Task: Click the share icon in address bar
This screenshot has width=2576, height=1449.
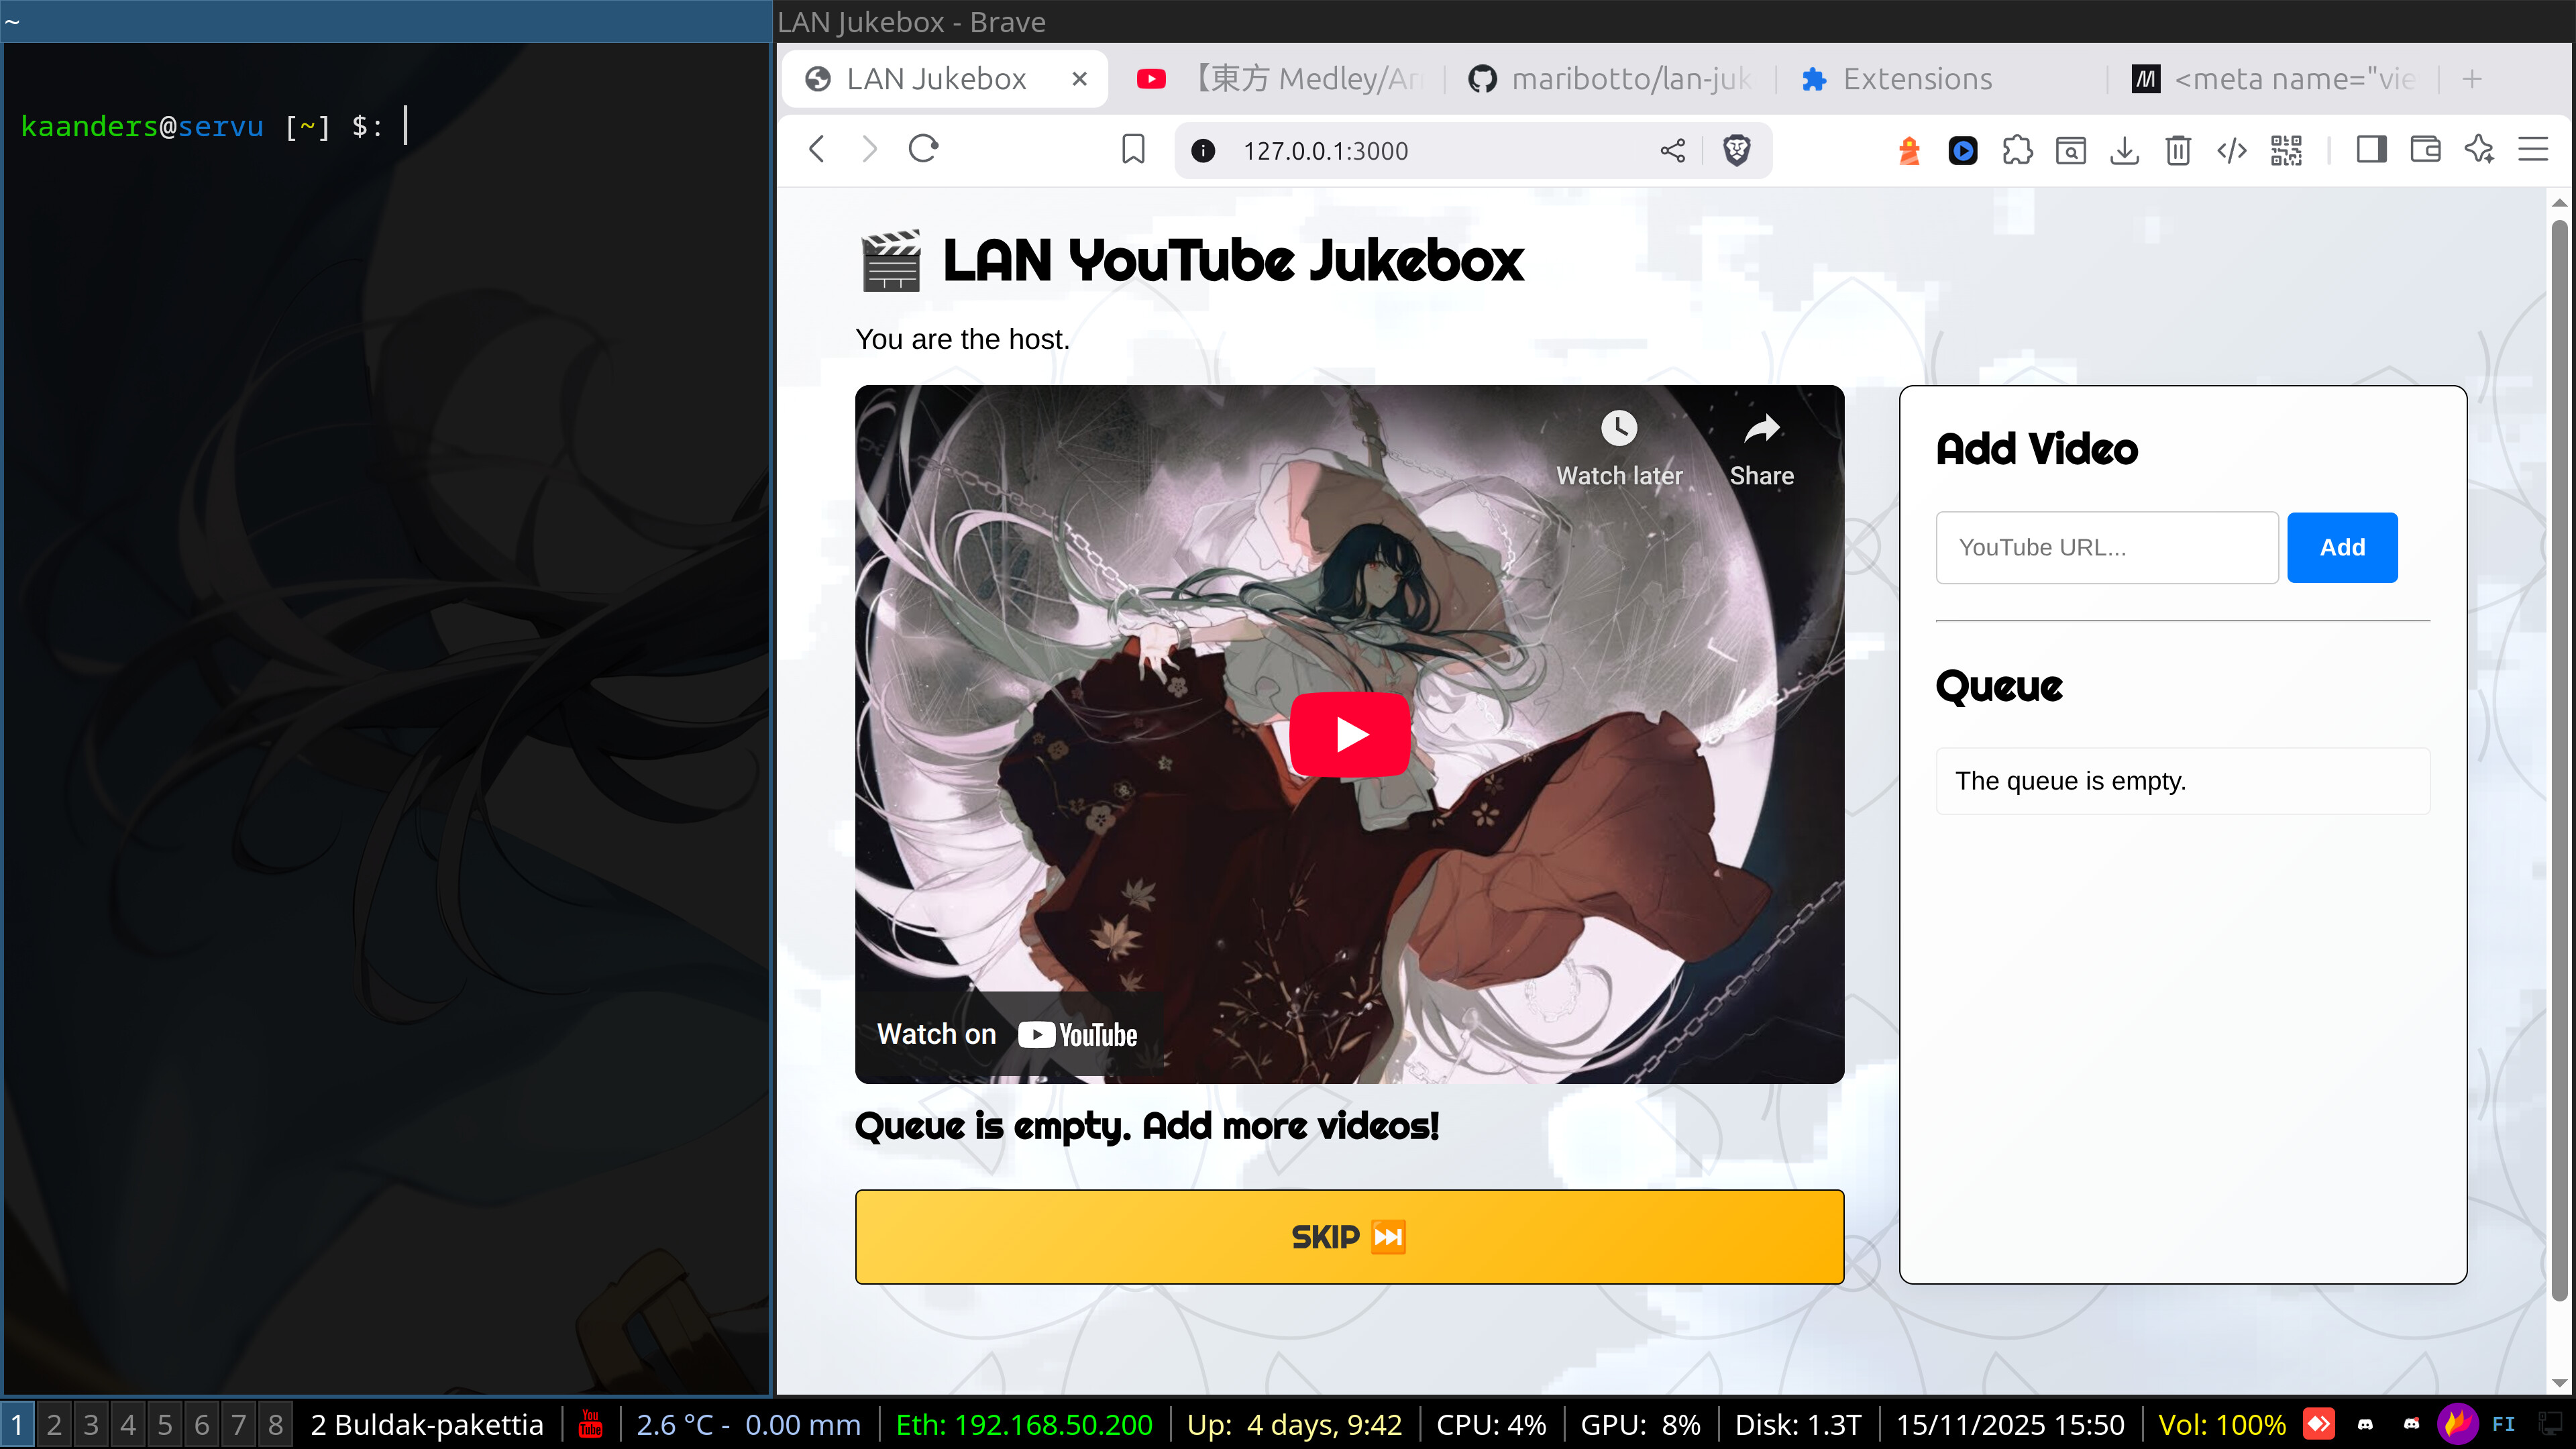Action: (1672, 150)
